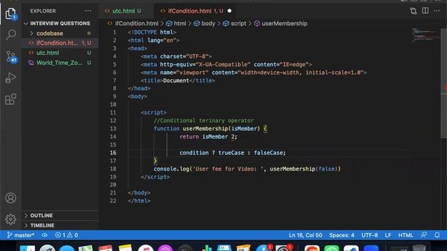
Task: Click the minimap code overview
Action: click(425, 35)
